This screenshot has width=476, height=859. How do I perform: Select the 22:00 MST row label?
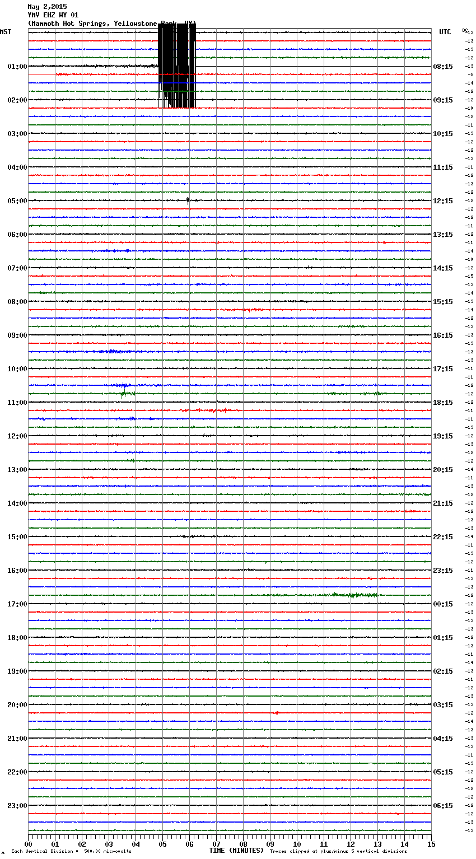point(17,772)
